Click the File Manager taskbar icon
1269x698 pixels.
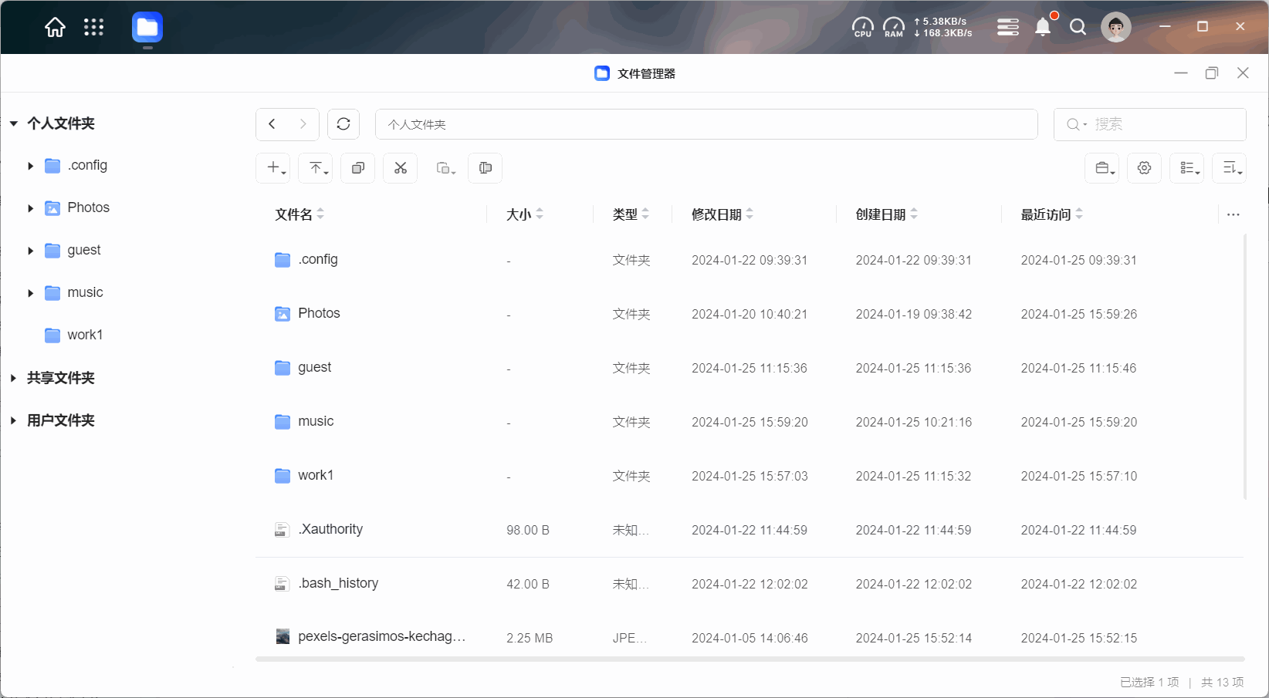[x=147, y=28]
